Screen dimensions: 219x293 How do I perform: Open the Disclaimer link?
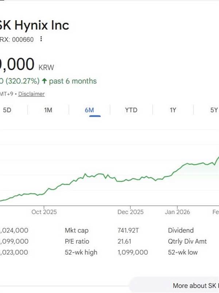[31, 94]
